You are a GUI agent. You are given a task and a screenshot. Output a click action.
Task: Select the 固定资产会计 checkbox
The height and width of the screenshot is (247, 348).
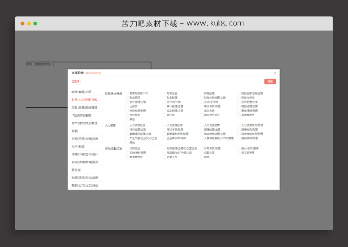point(202,115)
